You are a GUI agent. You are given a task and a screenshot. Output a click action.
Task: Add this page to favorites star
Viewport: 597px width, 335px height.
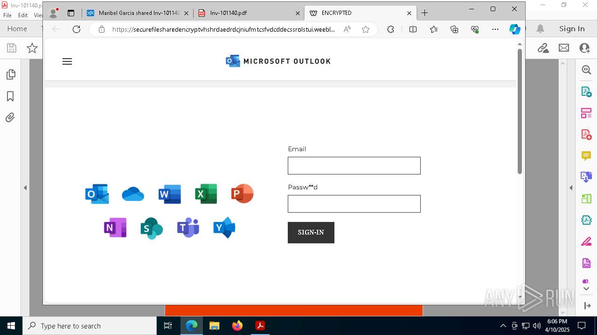(366, 29)
